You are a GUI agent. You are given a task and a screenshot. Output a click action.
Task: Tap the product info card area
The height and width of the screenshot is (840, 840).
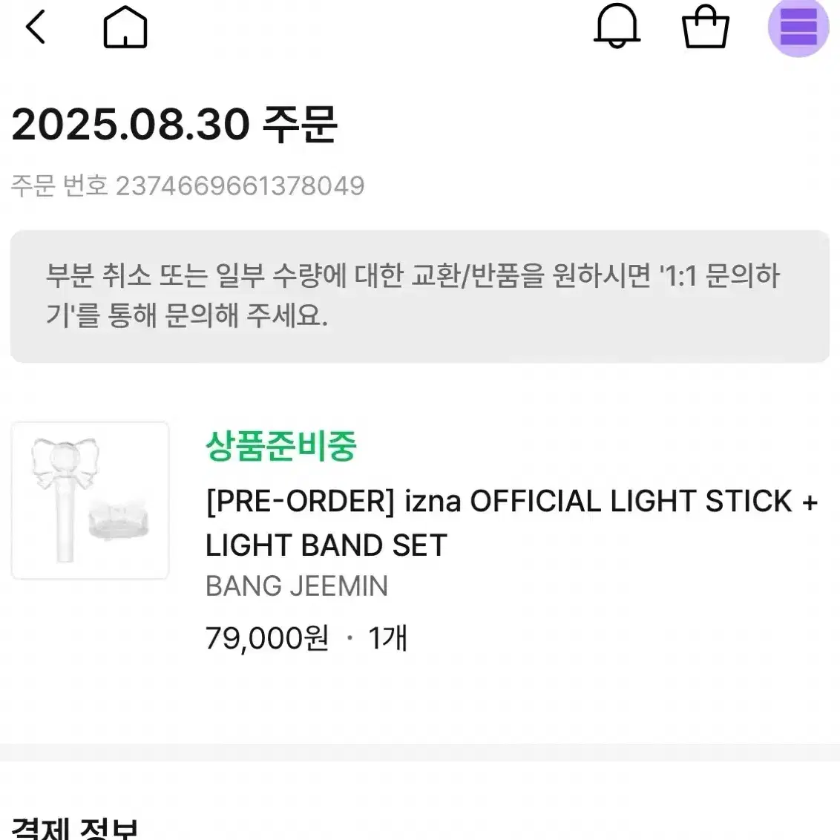pos(420,542)
